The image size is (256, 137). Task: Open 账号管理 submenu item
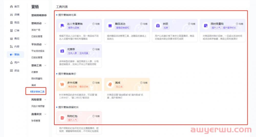pos(36,121)
